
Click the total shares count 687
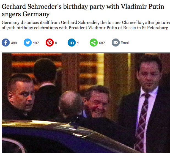pos(102,43)
